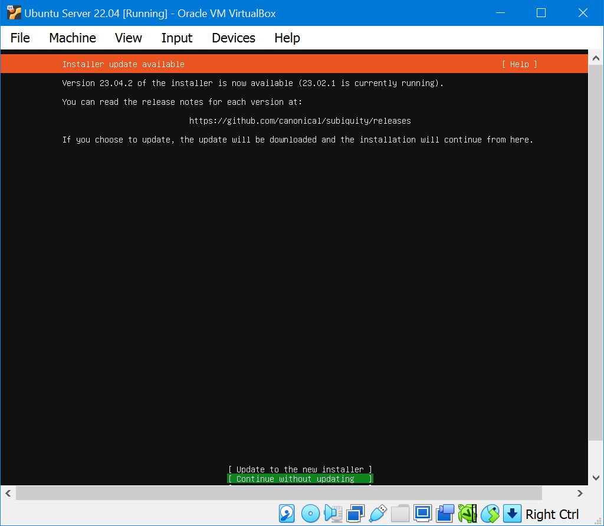The width and height of the screenshot is (604, 526).
Task: Click the horizontal scrollbar thumb
Action: [279, 493]
